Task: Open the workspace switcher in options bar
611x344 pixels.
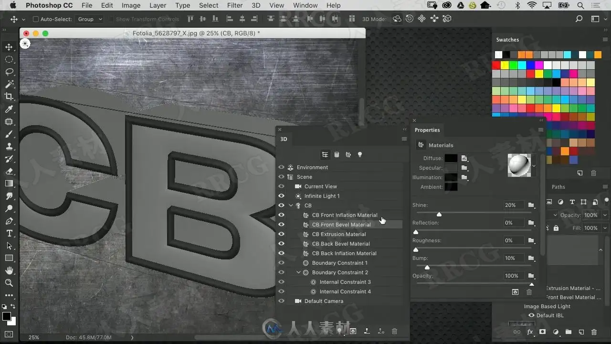Action: [x=595, y=19]
